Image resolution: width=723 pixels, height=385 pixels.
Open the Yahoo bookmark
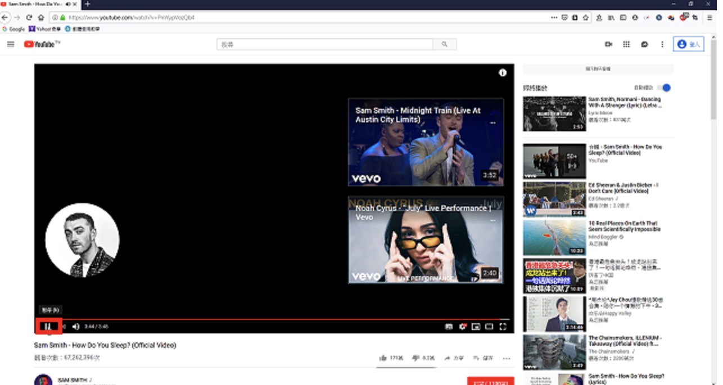tap(44, 29)
